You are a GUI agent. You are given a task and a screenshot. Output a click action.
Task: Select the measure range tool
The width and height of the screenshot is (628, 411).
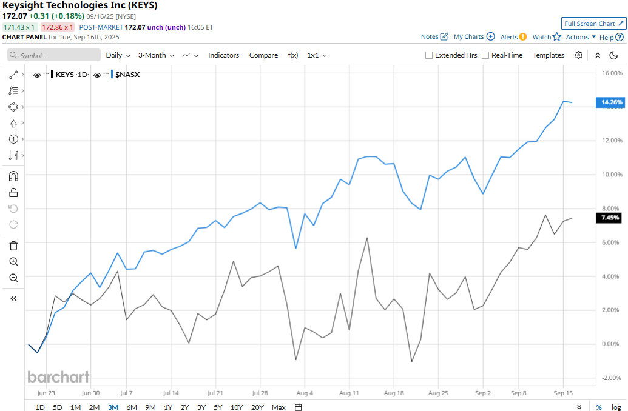click(x=13, y=155)
